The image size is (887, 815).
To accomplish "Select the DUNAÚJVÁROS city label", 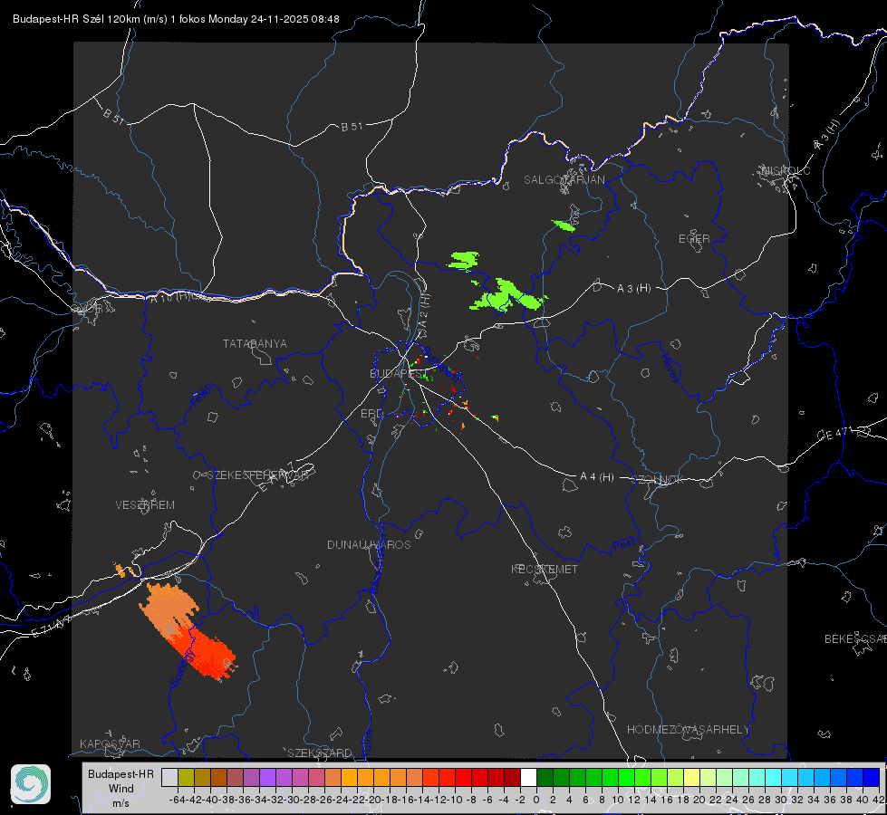I will [369, 544].
